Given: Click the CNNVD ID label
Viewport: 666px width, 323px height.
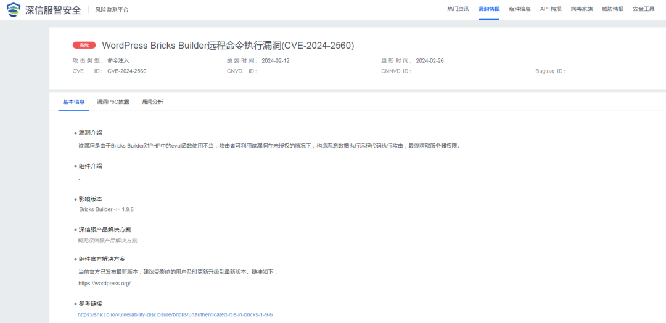Looking at the screenshot, I should (x=397, y=71).
